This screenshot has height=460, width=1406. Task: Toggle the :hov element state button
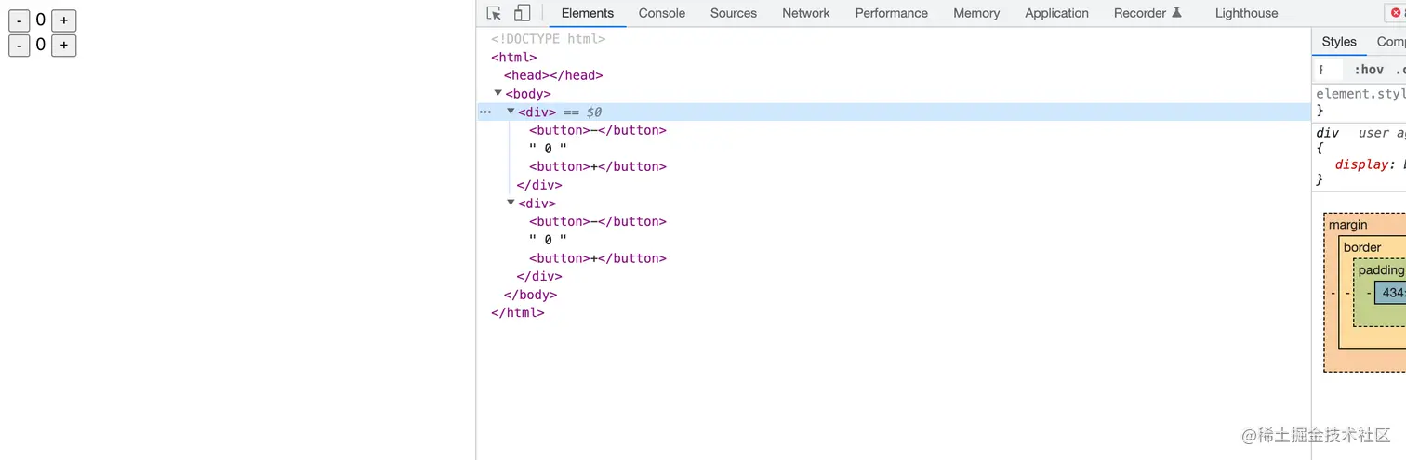click(1368, 70)
